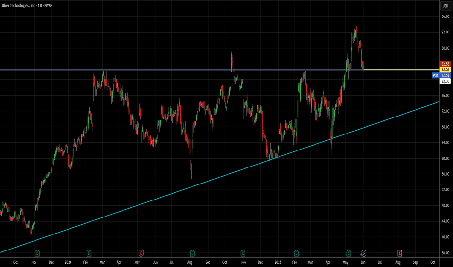
Task: Click the Feb label just after 2025
Action: [294, 262]
